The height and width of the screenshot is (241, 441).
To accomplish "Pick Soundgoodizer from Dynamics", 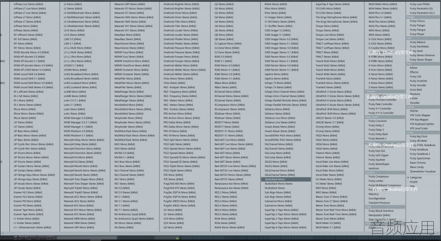I will coord(377,198).
